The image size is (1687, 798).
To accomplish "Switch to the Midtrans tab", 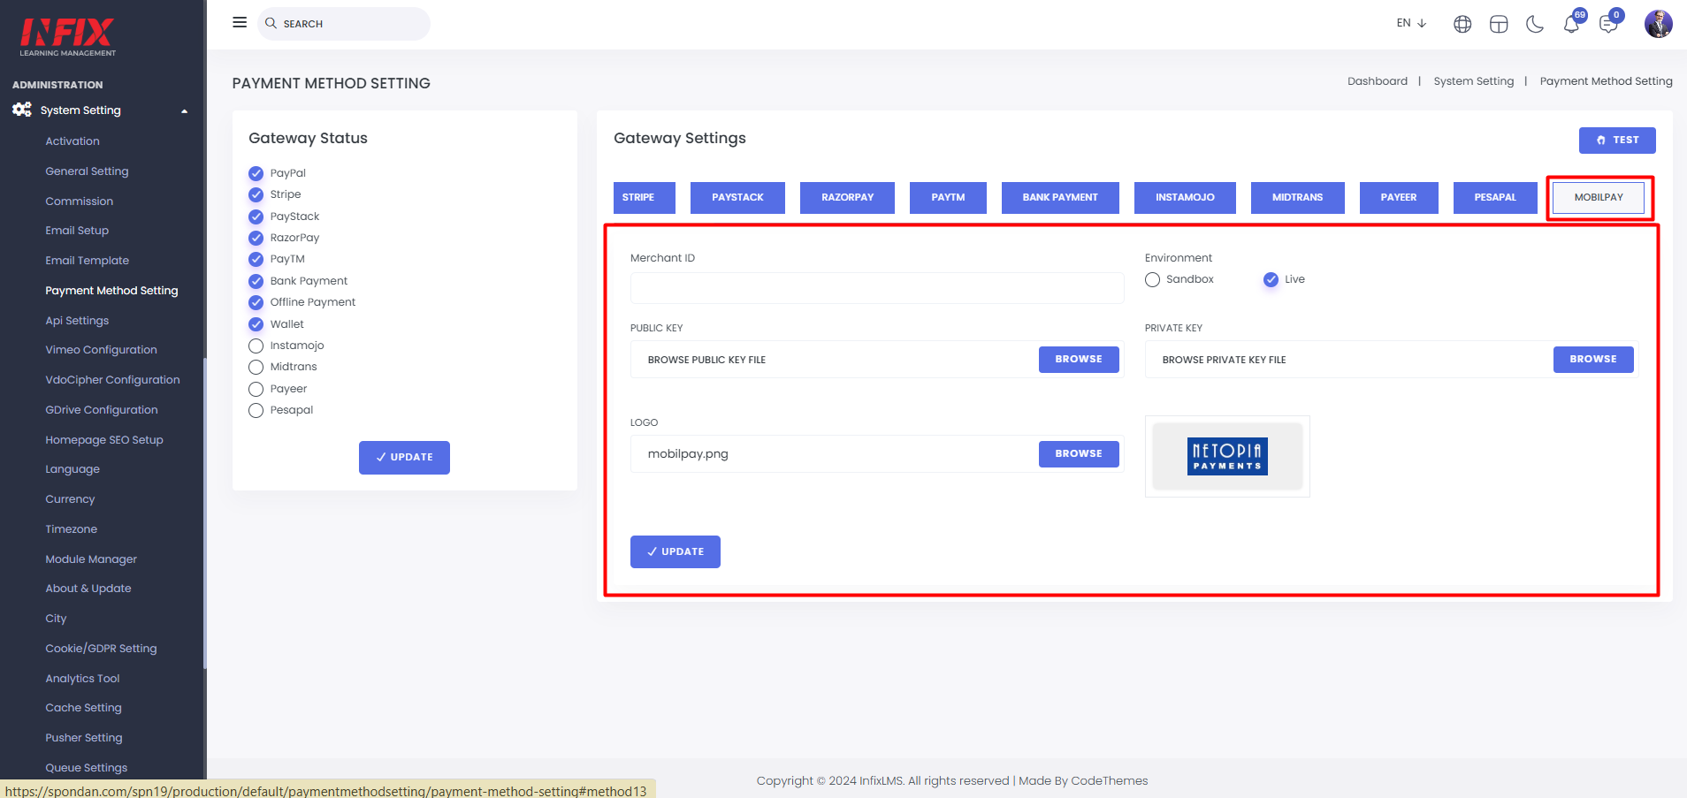I will click(1297, 198).
